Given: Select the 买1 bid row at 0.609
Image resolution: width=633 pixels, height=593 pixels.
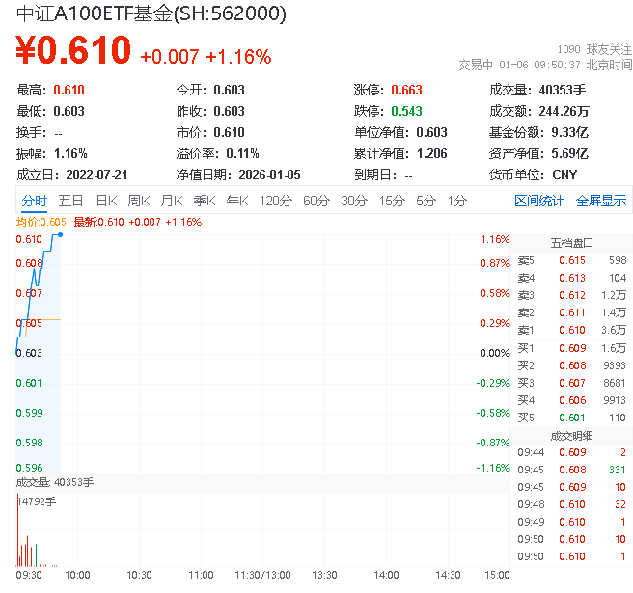Looking at the screenshot, I should click(571, 347).
